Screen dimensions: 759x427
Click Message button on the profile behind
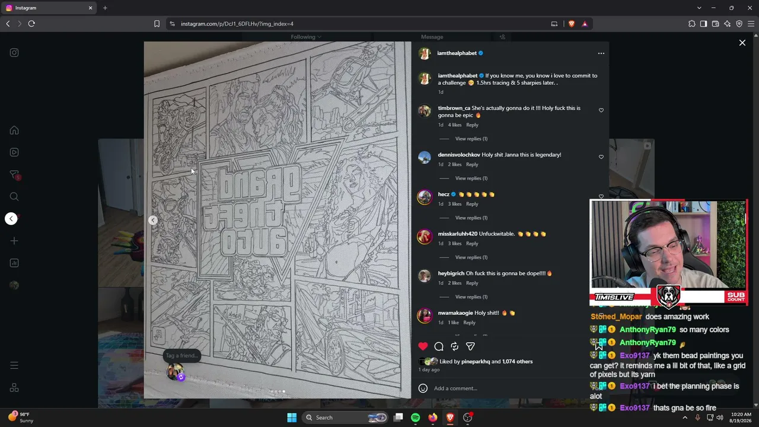click(432, 37)
